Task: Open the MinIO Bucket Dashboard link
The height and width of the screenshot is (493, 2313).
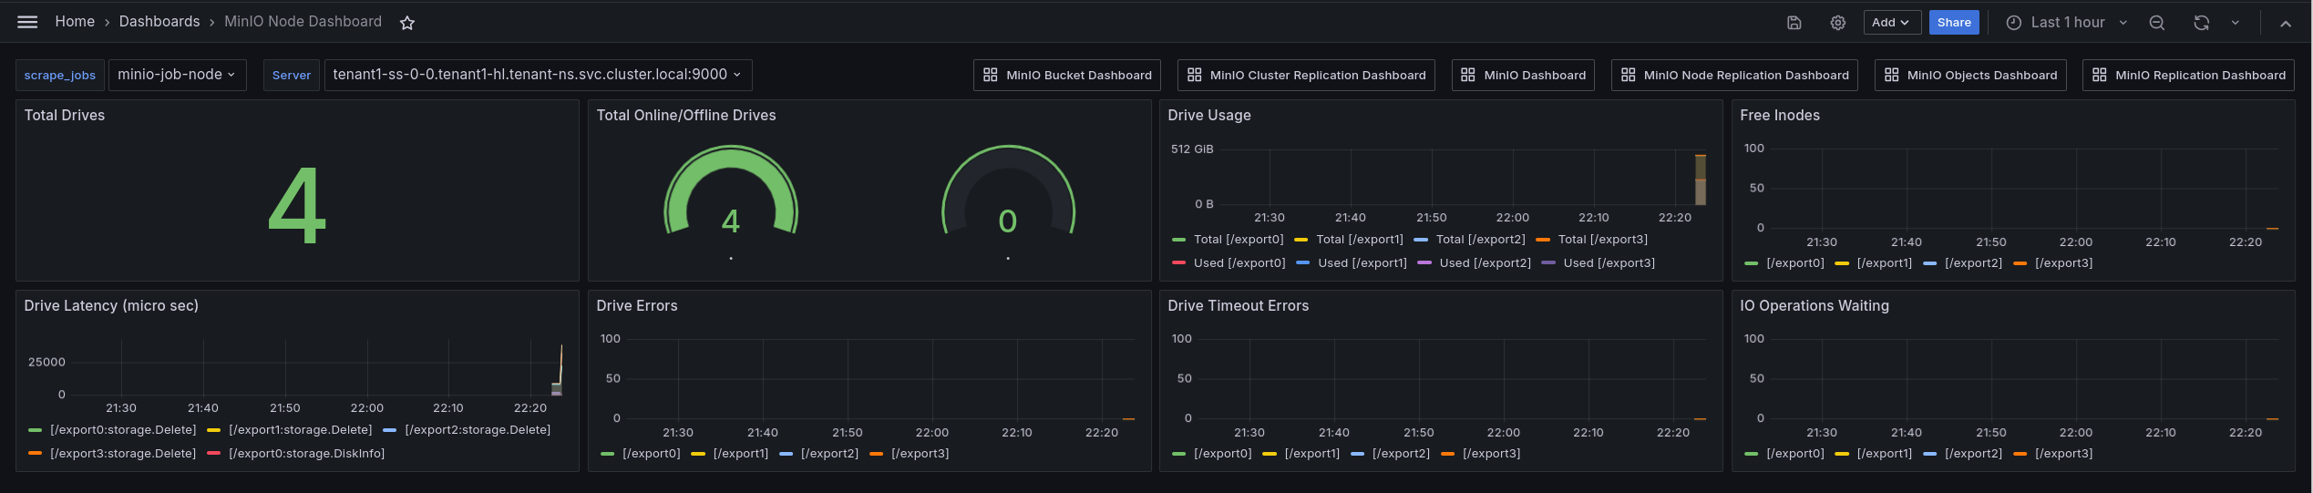Action: click(1067, 75)
